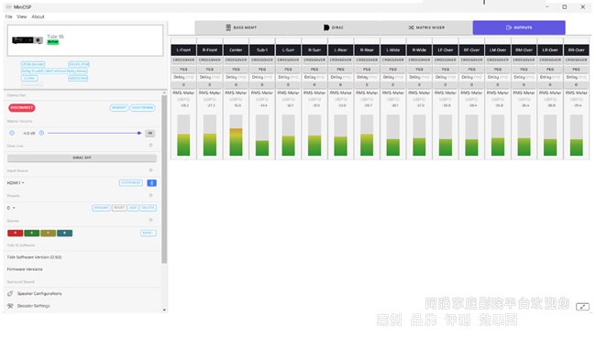Toggle the DIRAC OFF switch bar
The width and height of the screenshot is (596, 348).
click(x=82, y=158)
